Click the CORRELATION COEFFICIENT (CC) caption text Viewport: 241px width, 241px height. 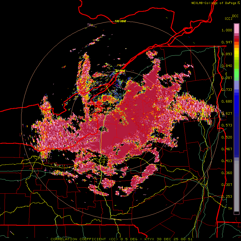click(85, 239)
